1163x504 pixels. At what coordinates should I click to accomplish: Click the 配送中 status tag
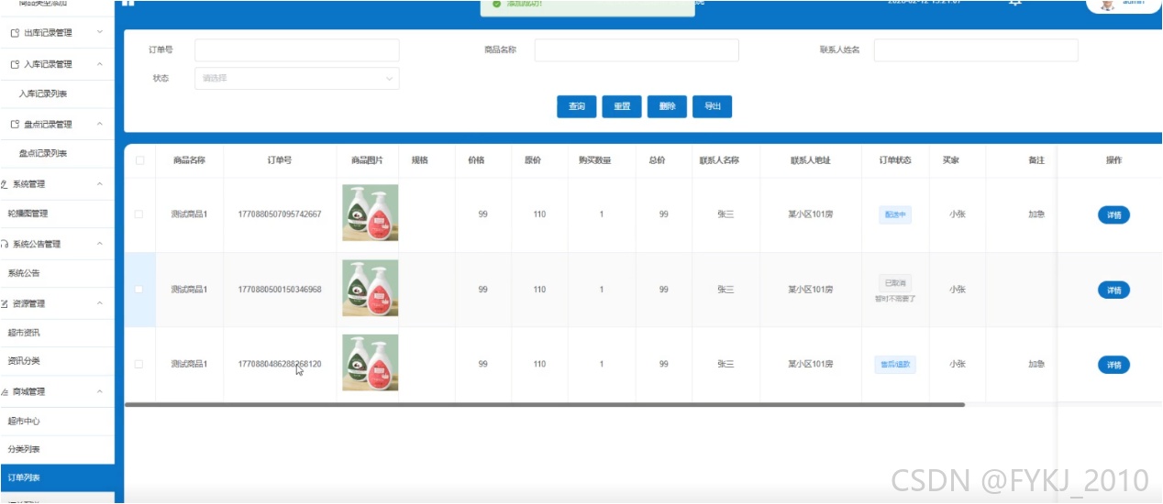coord(895,214)
